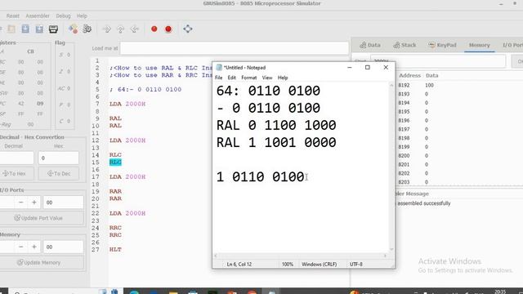Click Notepad horizontal scrollbar left arrow
The width and height of the screenshot is (523, 294).
(216, 256)
